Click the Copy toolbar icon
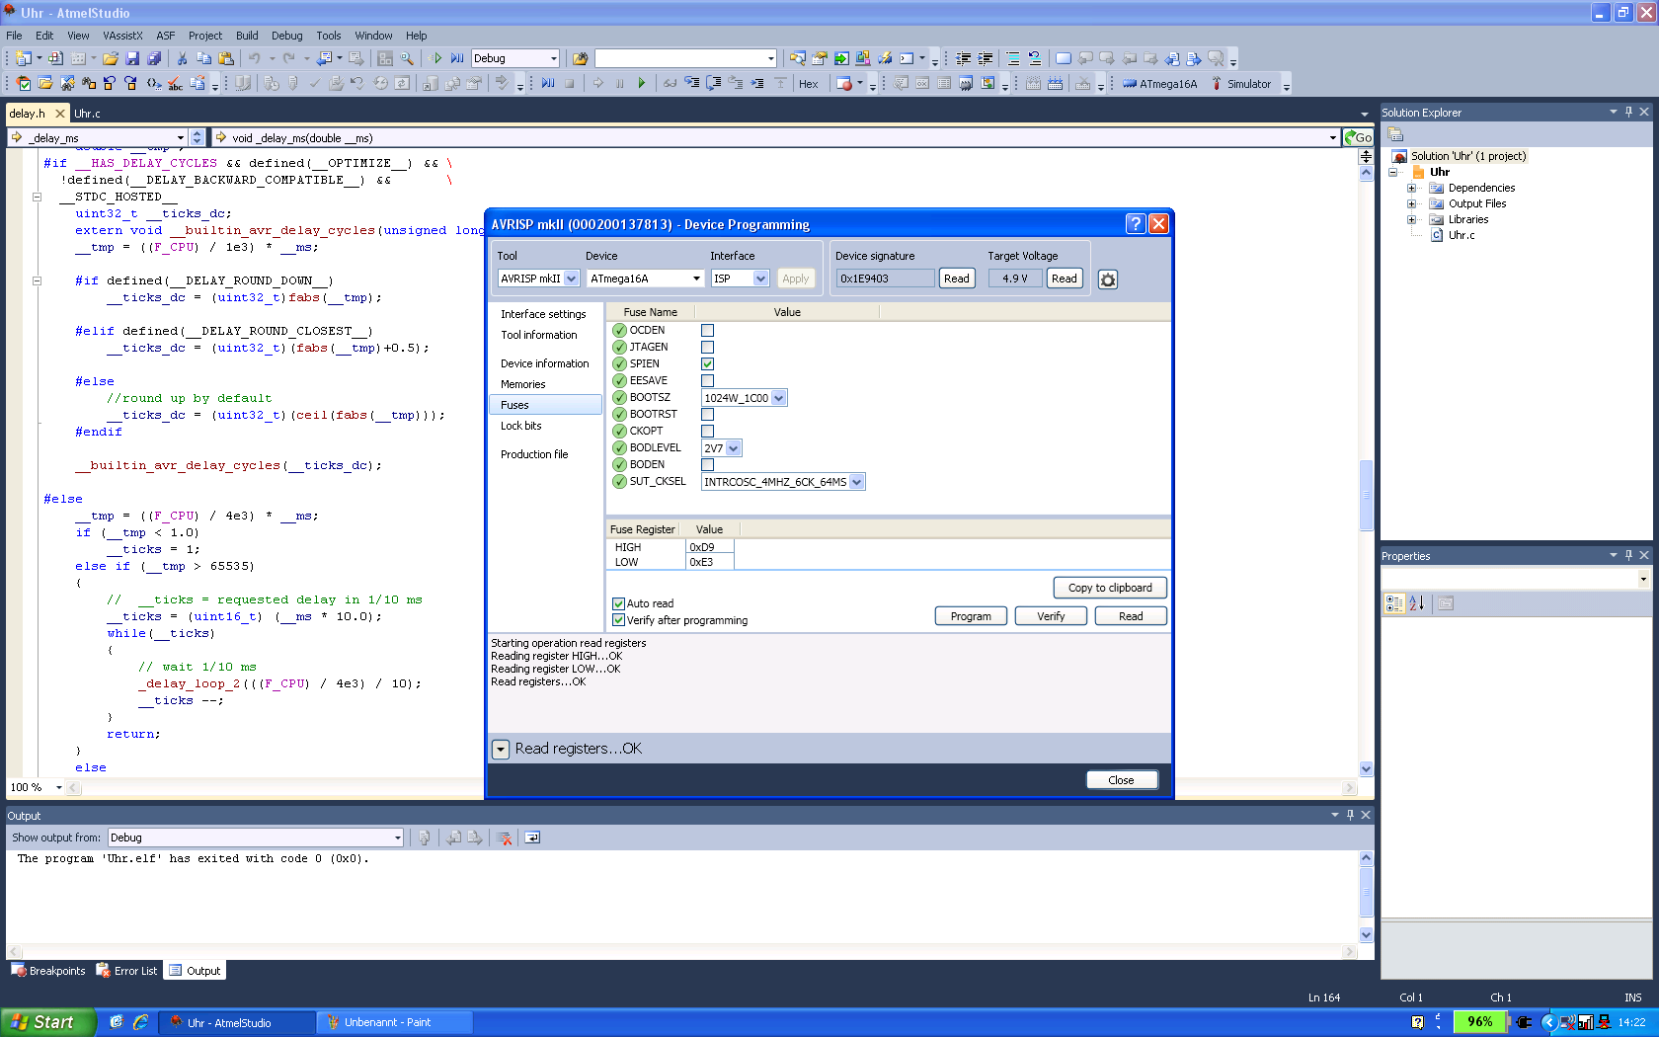Viewport: 1659px width, 1037px height. pos(203,58)
